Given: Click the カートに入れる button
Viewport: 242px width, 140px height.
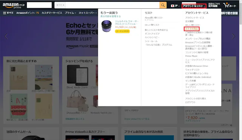Looking at the screenshot, I should coord(122,31).
